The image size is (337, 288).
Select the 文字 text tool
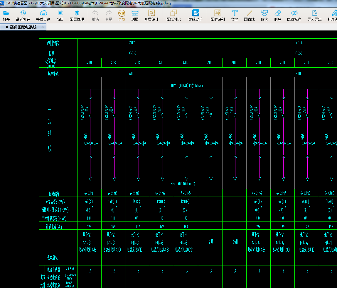point(235,16)
